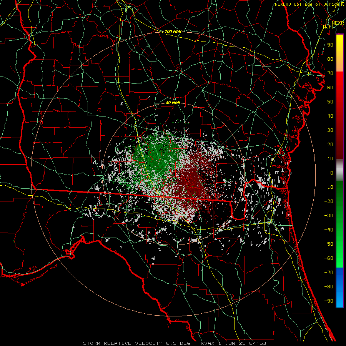
Task: Select the "80" value on velocity scale
Action: (330, 59)
